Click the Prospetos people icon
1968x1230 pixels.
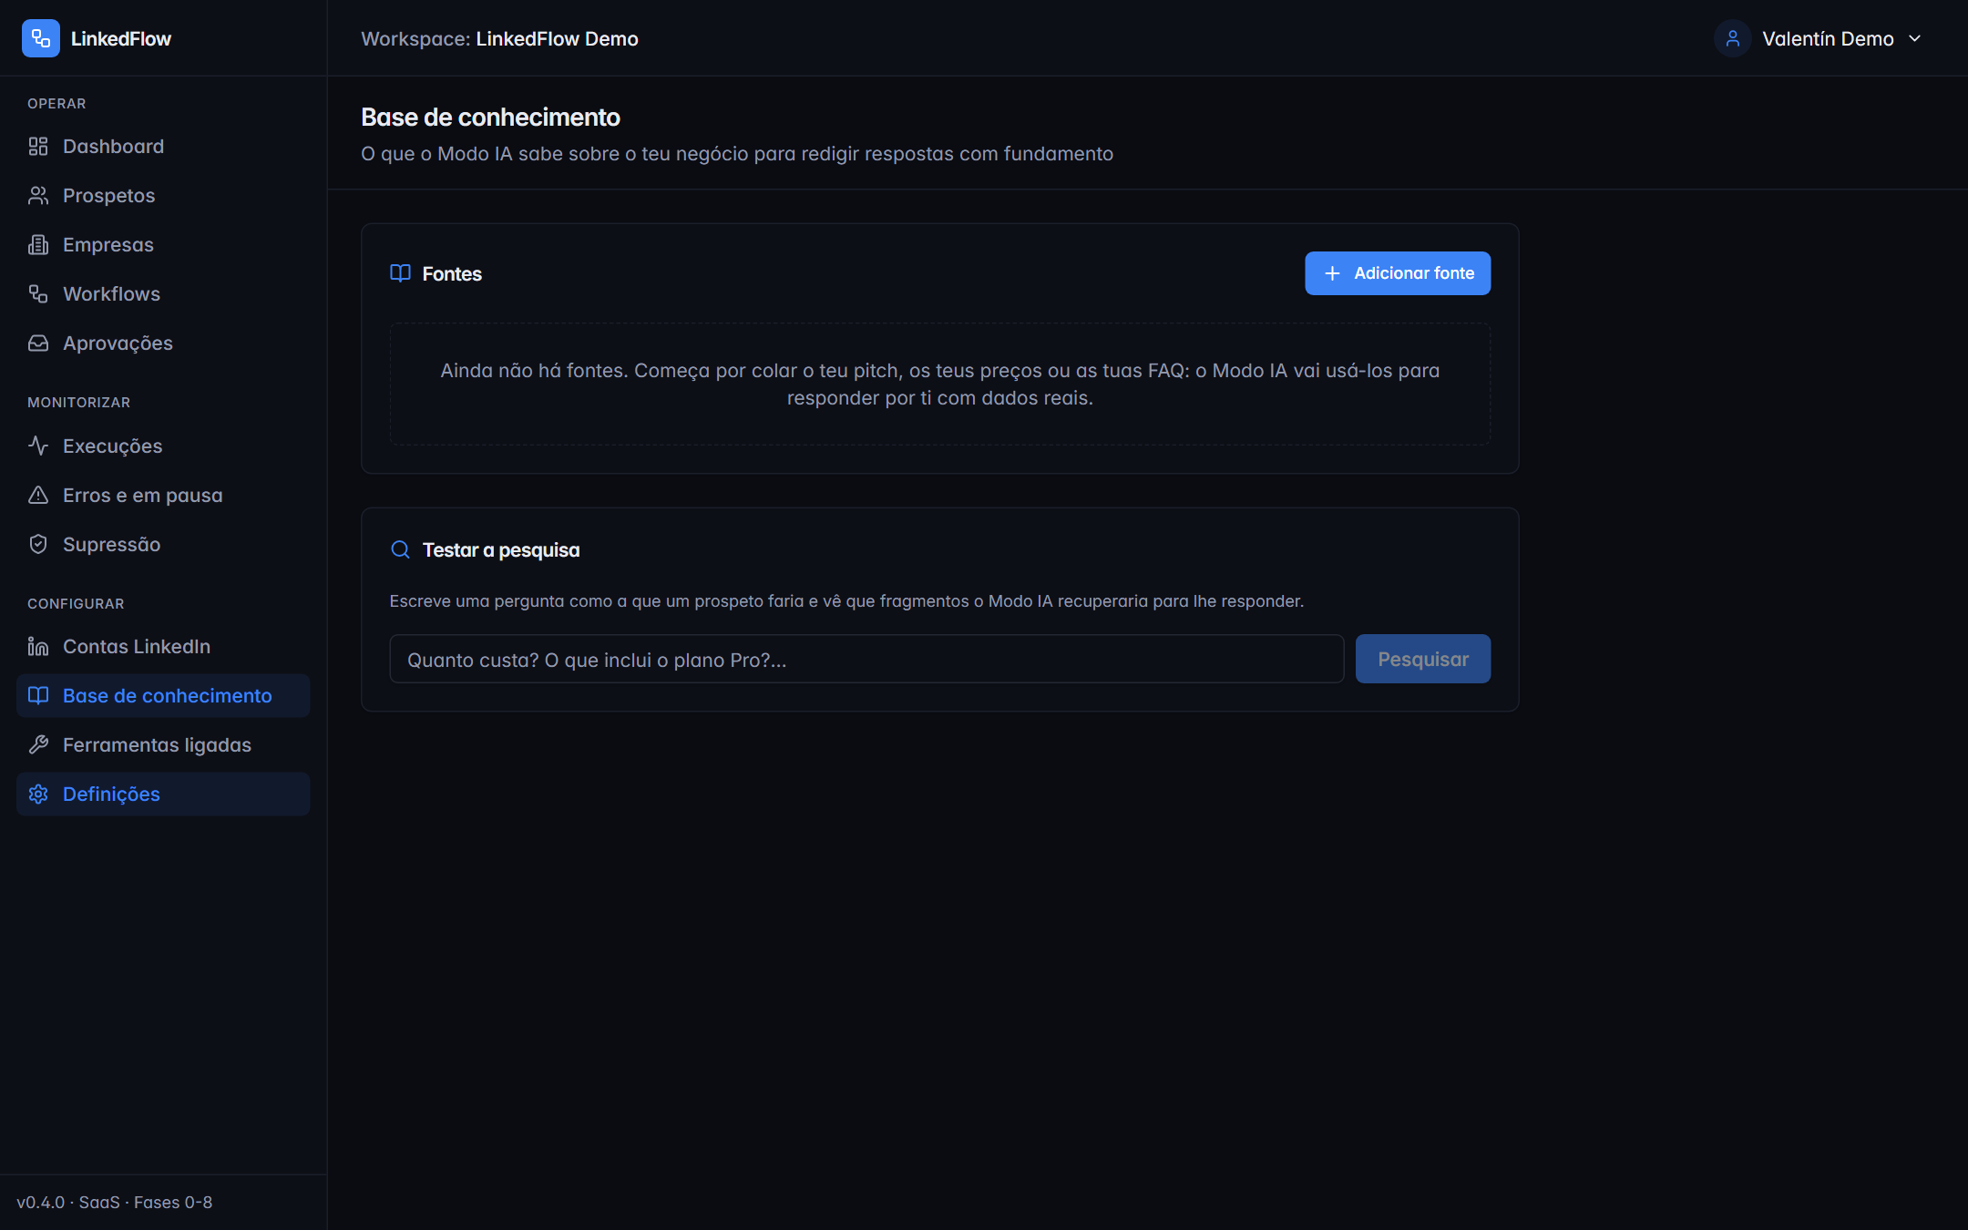pyautogui.click(x=38, y=196)
